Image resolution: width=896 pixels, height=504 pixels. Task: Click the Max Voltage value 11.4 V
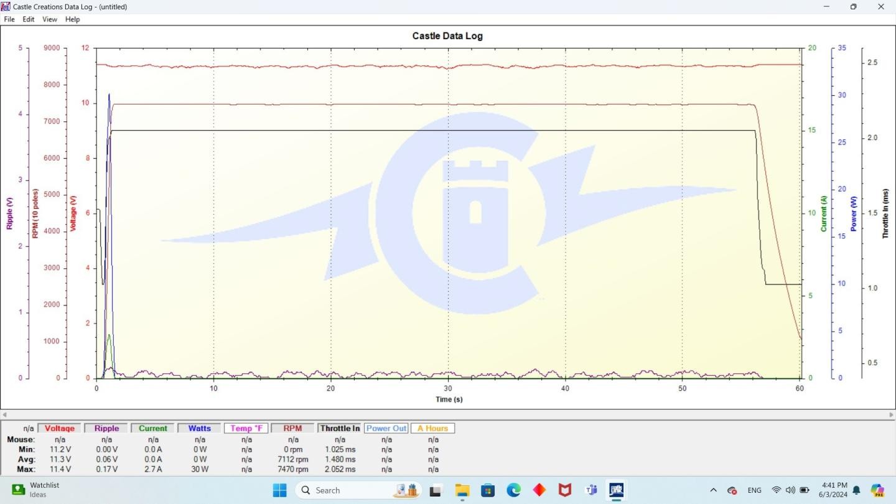point(60,469)
